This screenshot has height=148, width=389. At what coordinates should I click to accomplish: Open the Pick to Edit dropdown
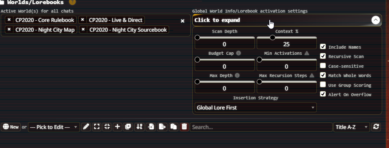(54, 127)
